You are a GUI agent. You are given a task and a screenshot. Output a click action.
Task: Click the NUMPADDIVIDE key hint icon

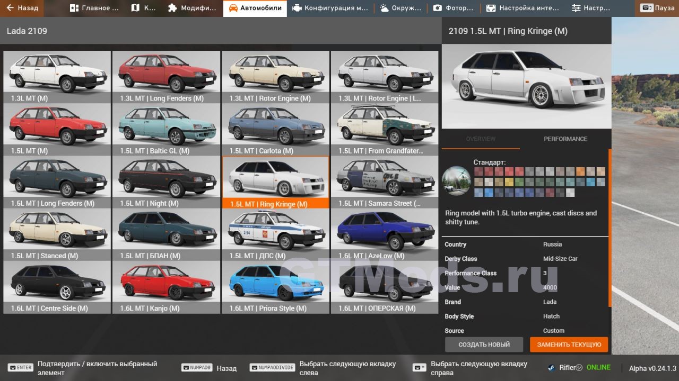click(x=272, y=368)
